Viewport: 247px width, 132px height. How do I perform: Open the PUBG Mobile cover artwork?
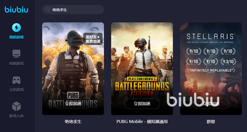[x=142, y=69]
